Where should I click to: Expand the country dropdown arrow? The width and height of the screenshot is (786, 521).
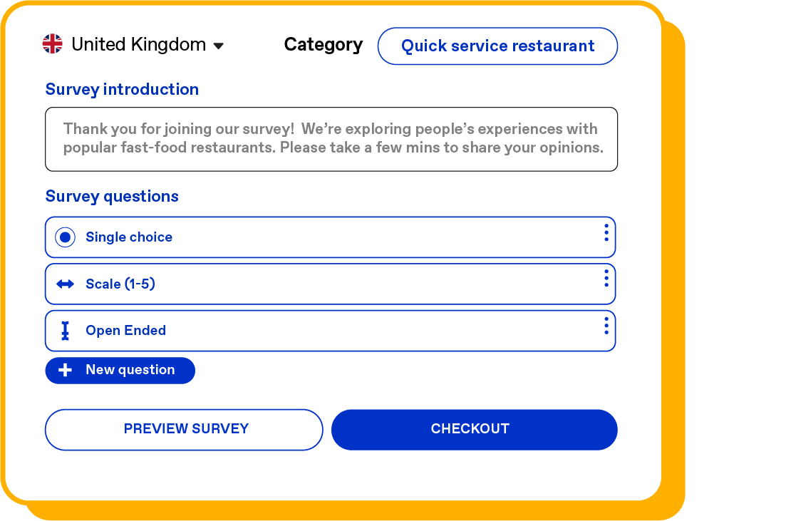tap(219, 46)
